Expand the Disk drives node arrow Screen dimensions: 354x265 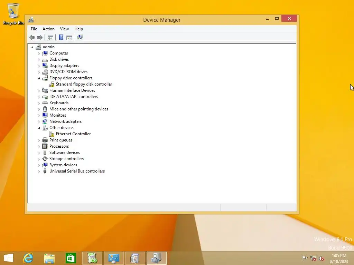point(39,60)
